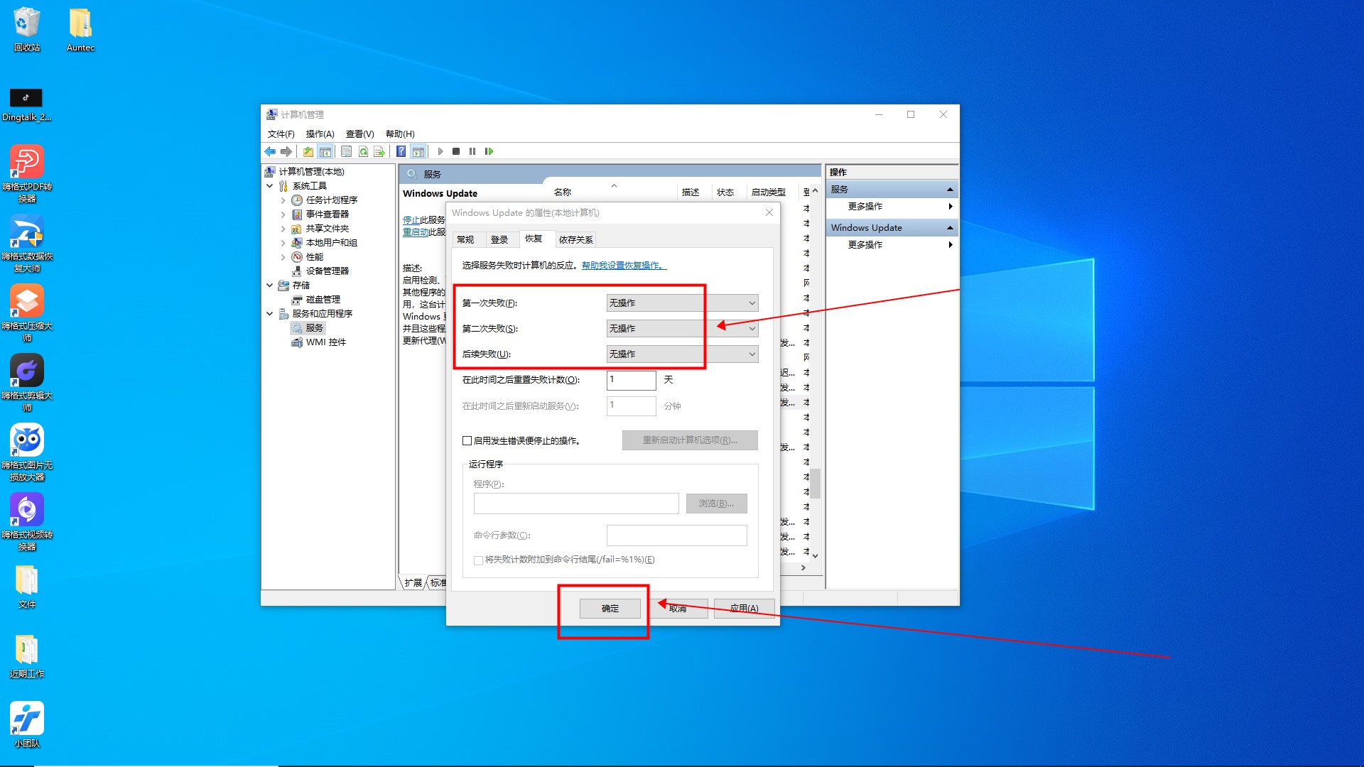This screenshot has width=1364, height=767.
Task: Click the Back arrow in Computer Management toolbar
Action: tap(270, 151)
